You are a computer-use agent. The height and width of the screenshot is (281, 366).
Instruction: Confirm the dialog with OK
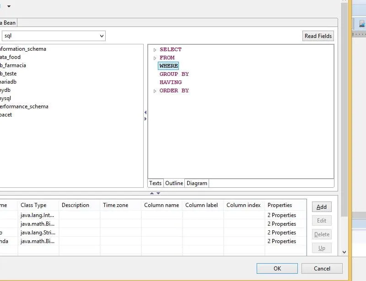277,268
